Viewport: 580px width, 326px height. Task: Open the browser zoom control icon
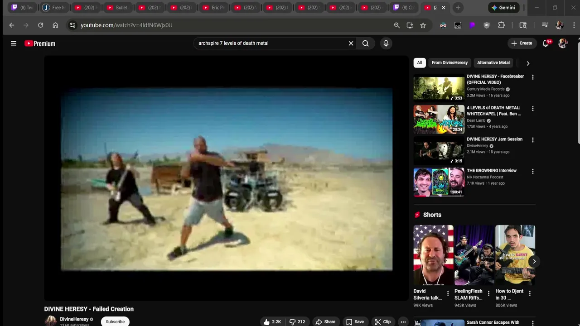397,25
